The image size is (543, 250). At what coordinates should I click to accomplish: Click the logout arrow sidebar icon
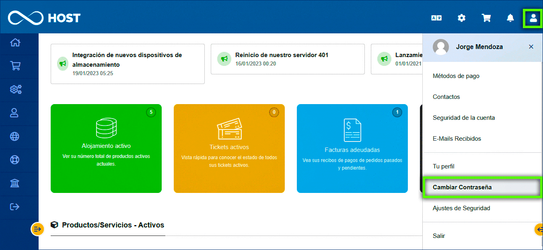tap(15, 207)
